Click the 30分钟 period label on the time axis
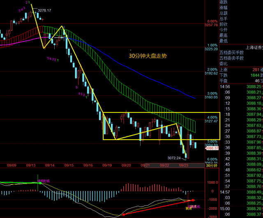 point(212,166)
